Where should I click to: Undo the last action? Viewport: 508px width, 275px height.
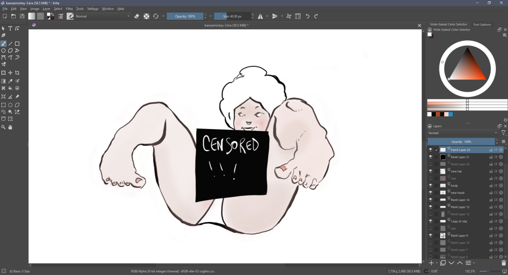click(x=307, y=16)
